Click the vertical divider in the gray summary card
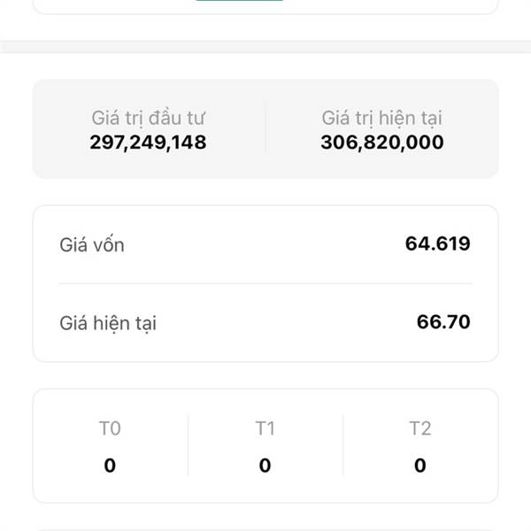 point(265,129)
